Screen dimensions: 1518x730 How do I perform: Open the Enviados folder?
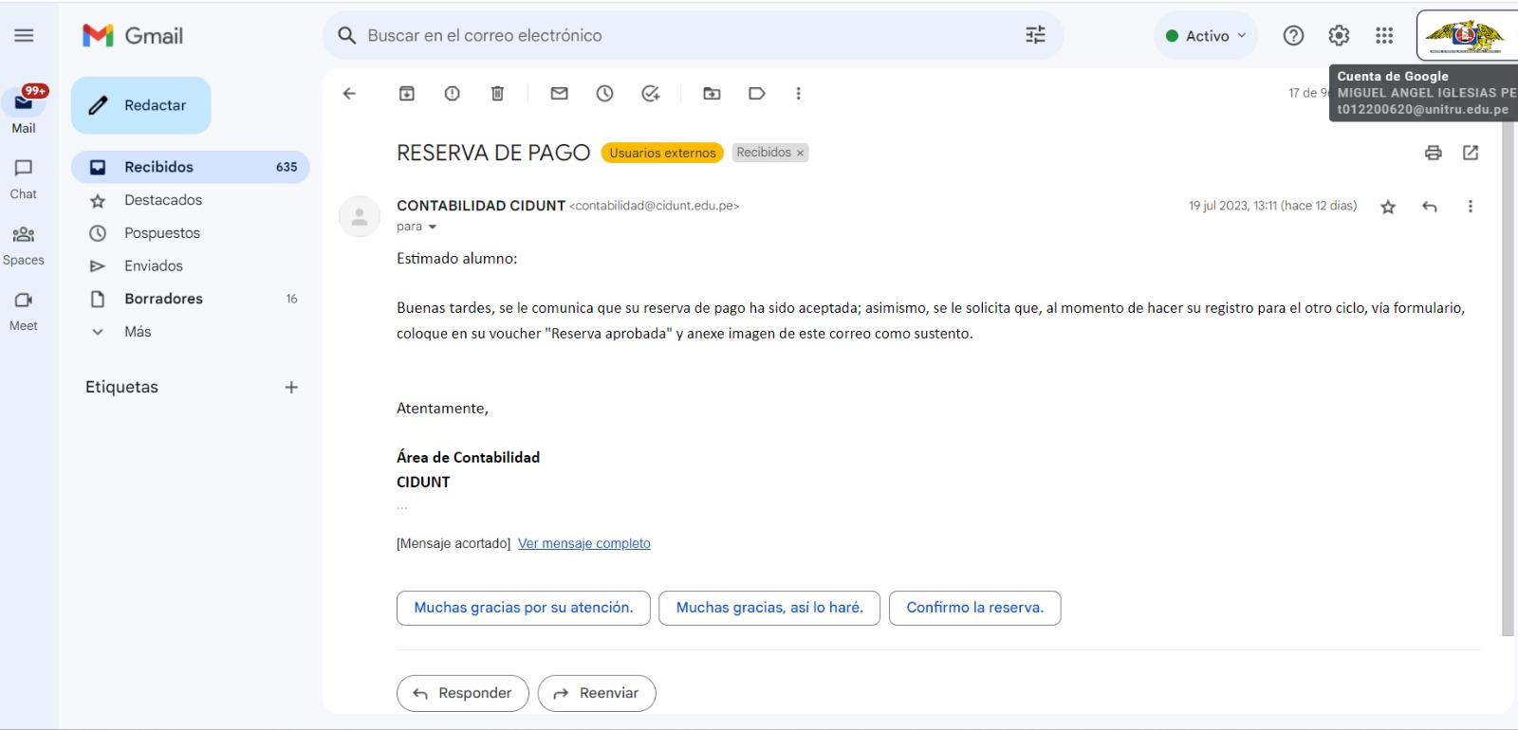[153, 266]
